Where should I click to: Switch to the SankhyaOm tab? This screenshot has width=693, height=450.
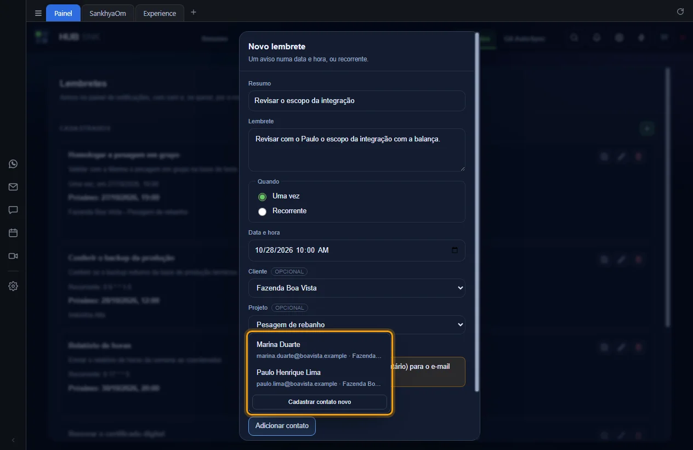coord(107,13)
